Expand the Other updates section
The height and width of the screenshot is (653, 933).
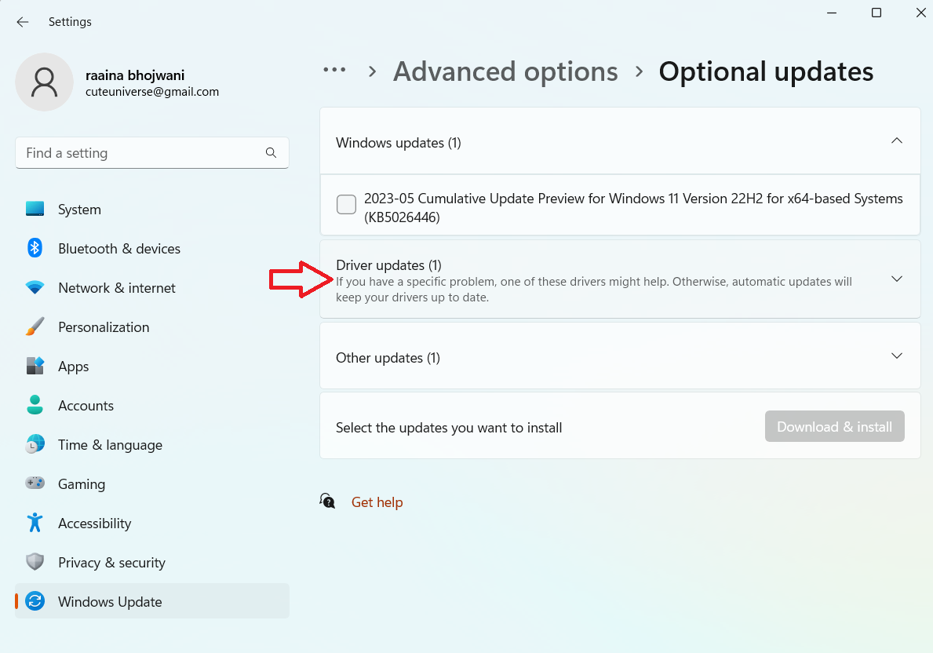897,356
